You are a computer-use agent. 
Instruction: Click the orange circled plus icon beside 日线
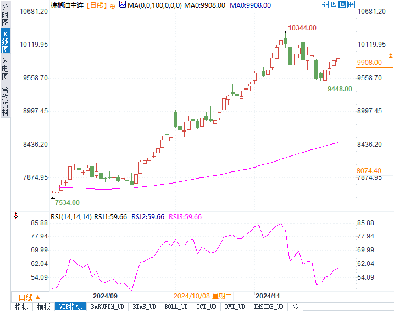(113, 6)
